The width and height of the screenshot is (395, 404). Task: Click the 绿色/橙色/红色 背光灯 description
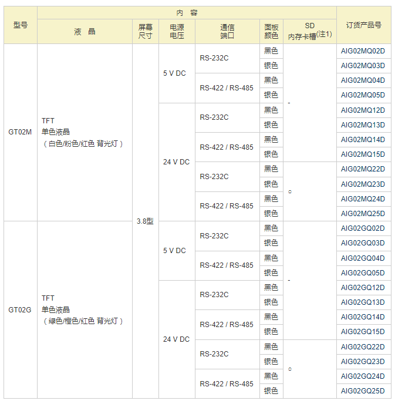83,321
